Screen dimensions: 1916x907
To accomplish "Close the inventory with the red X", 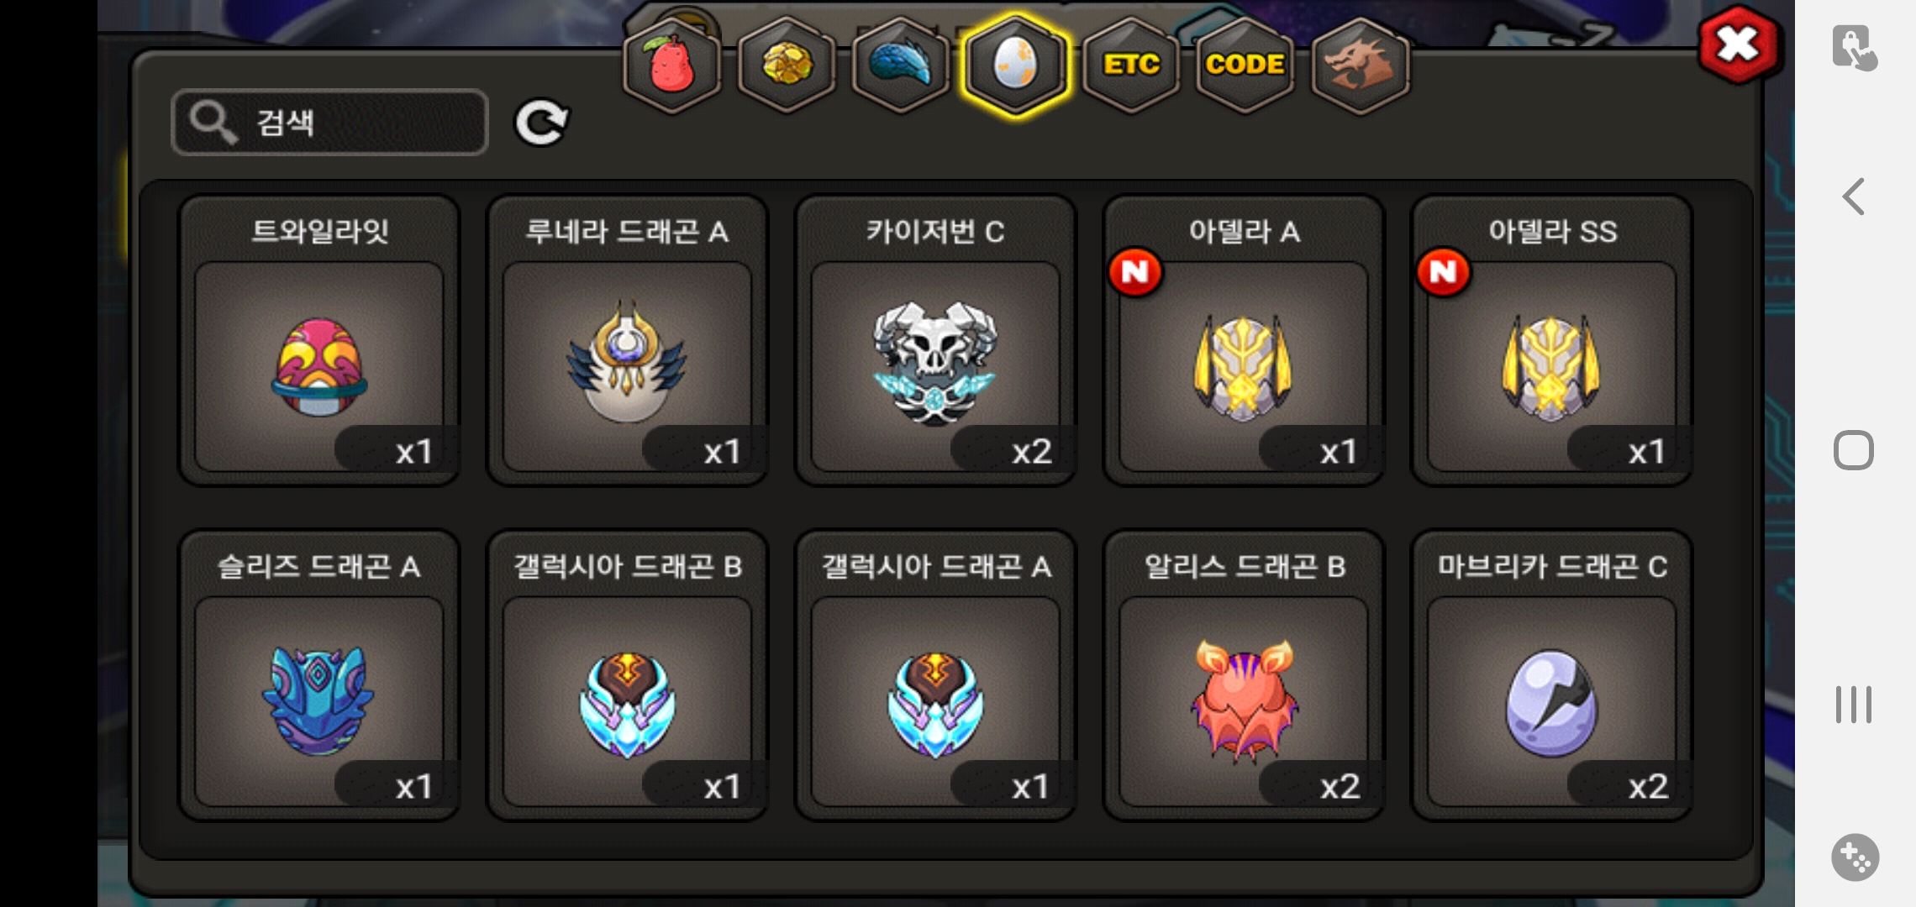I will pyautogui.click(x=1738, y=44).
